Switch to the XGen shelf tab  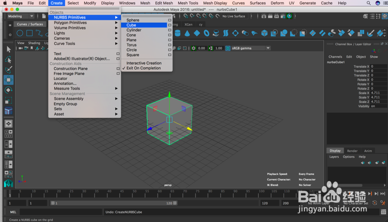[188, 24]
